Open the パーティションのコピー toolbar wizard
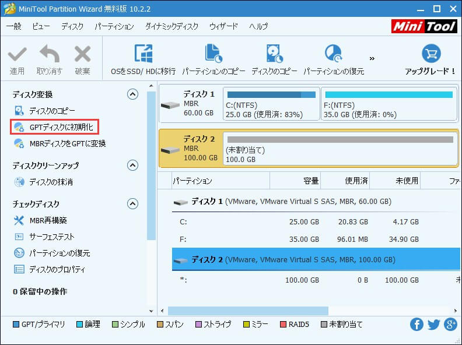462x345 pixels. pos(213,59)
